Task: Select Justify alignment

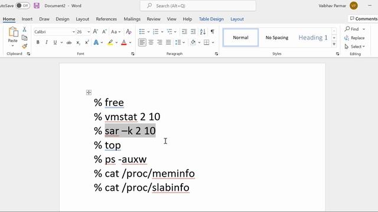Action: point(168,42)
